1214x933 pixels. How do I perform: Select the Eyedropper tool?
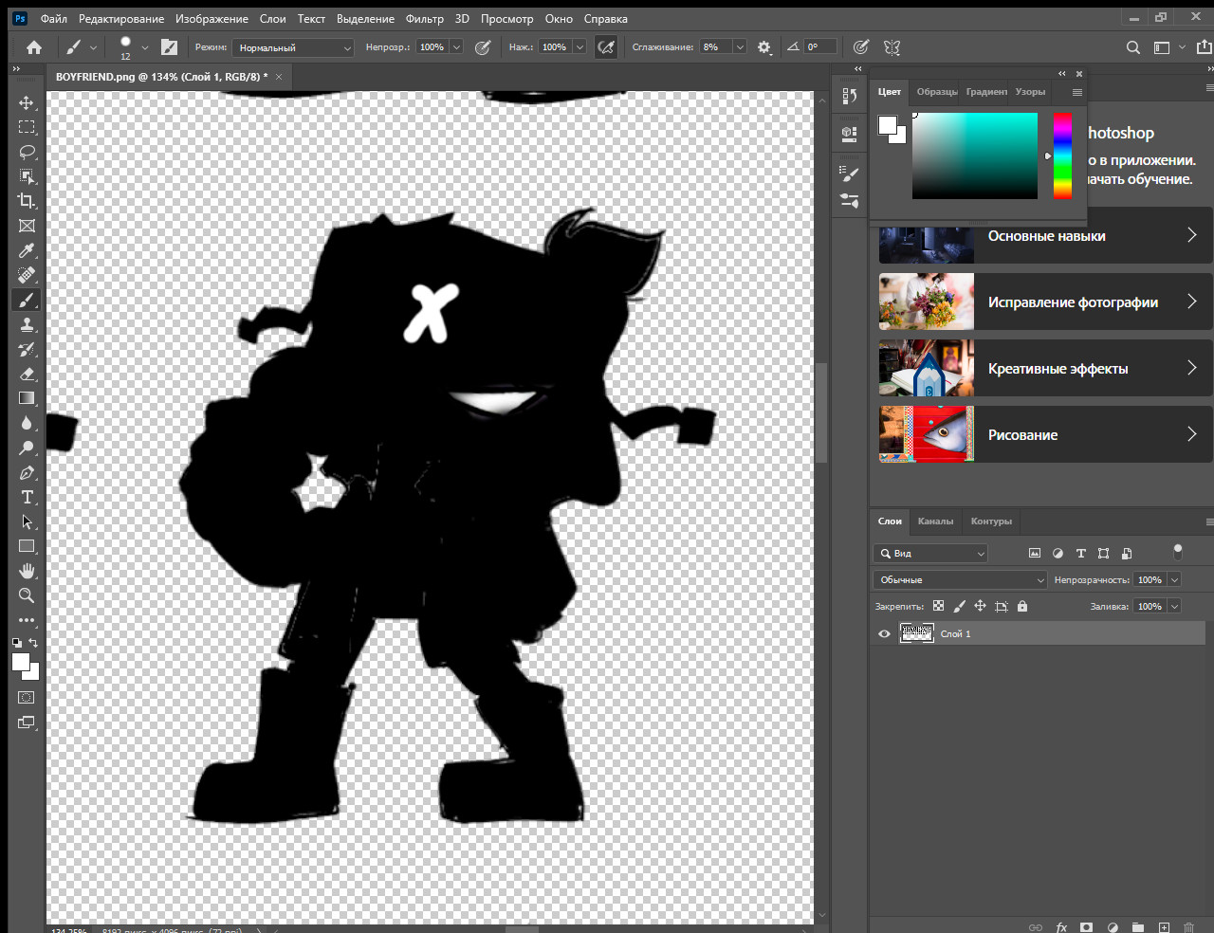[x=27, y=249]
